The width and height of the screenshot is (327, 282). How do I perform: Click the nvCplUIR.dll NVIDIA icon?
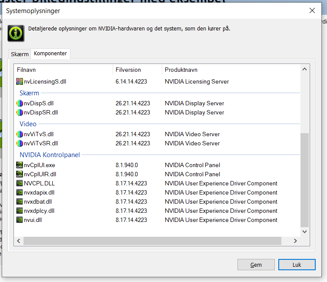(x=20, y=175)
